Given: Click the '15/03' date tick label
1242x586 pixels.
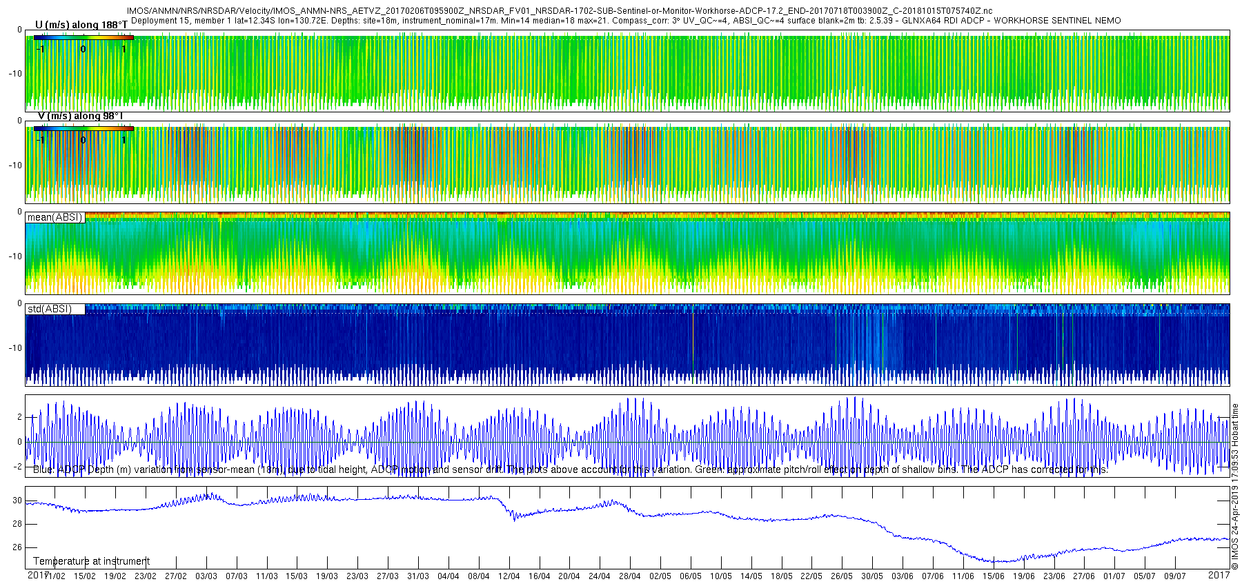Looking at the screenshot, I should click(297, 576).
